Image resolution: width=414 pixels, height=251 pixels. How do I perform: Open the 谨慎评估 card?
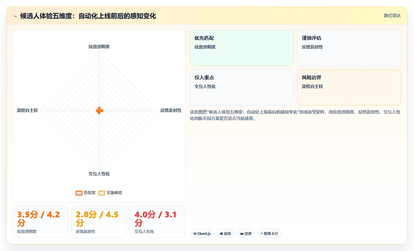coord(349,48)
